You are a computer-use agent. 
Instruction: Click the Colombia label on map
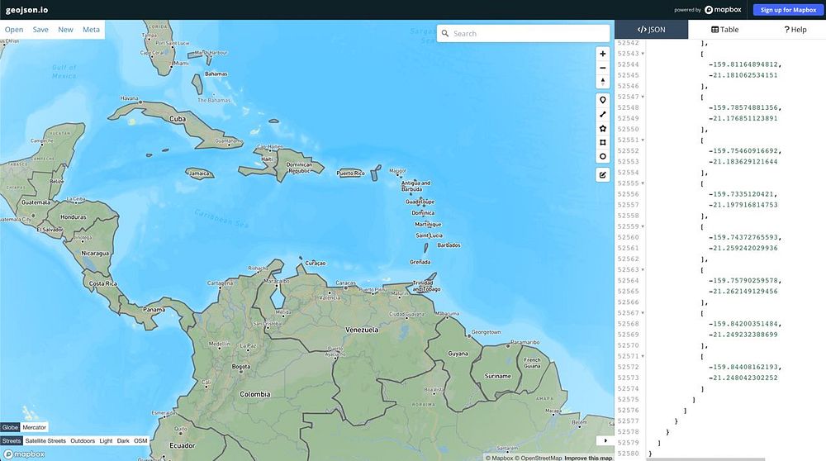[255, 394]
